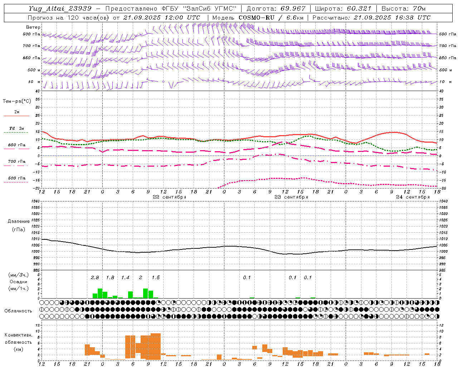The image size is (458, 367).
Task: Click the Td 2м dew point legend entry
Action: [16, 128]
